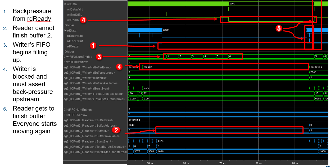Click the 60 us time axis label

pos(186,163)
